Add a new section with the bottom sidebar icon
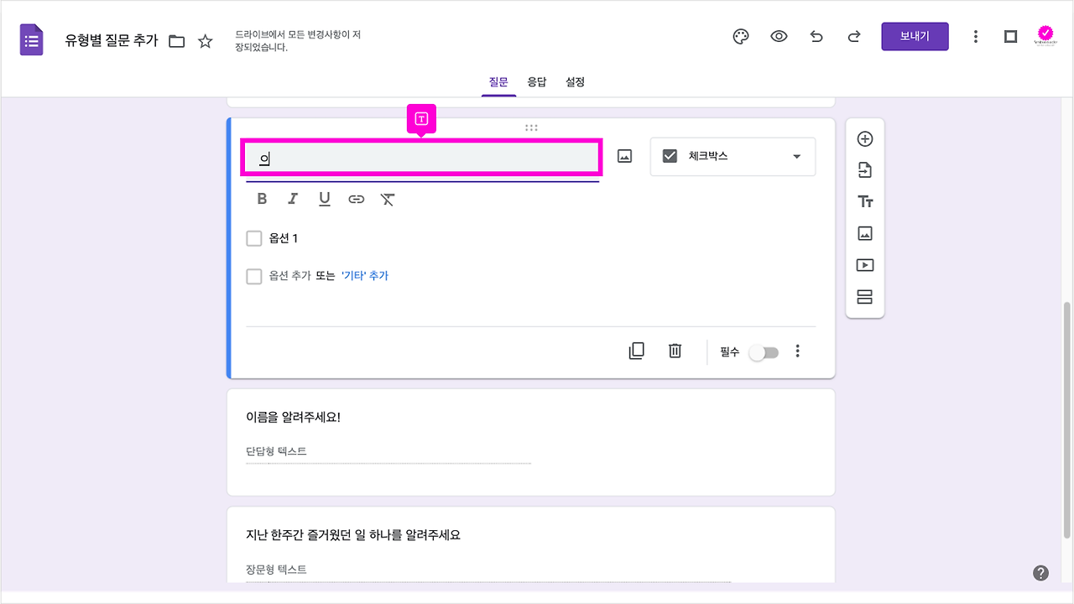 [865, 296]
